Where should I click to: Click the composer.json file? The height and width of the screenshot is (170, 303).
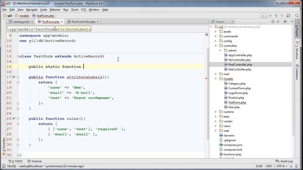(x=232, y=145)
